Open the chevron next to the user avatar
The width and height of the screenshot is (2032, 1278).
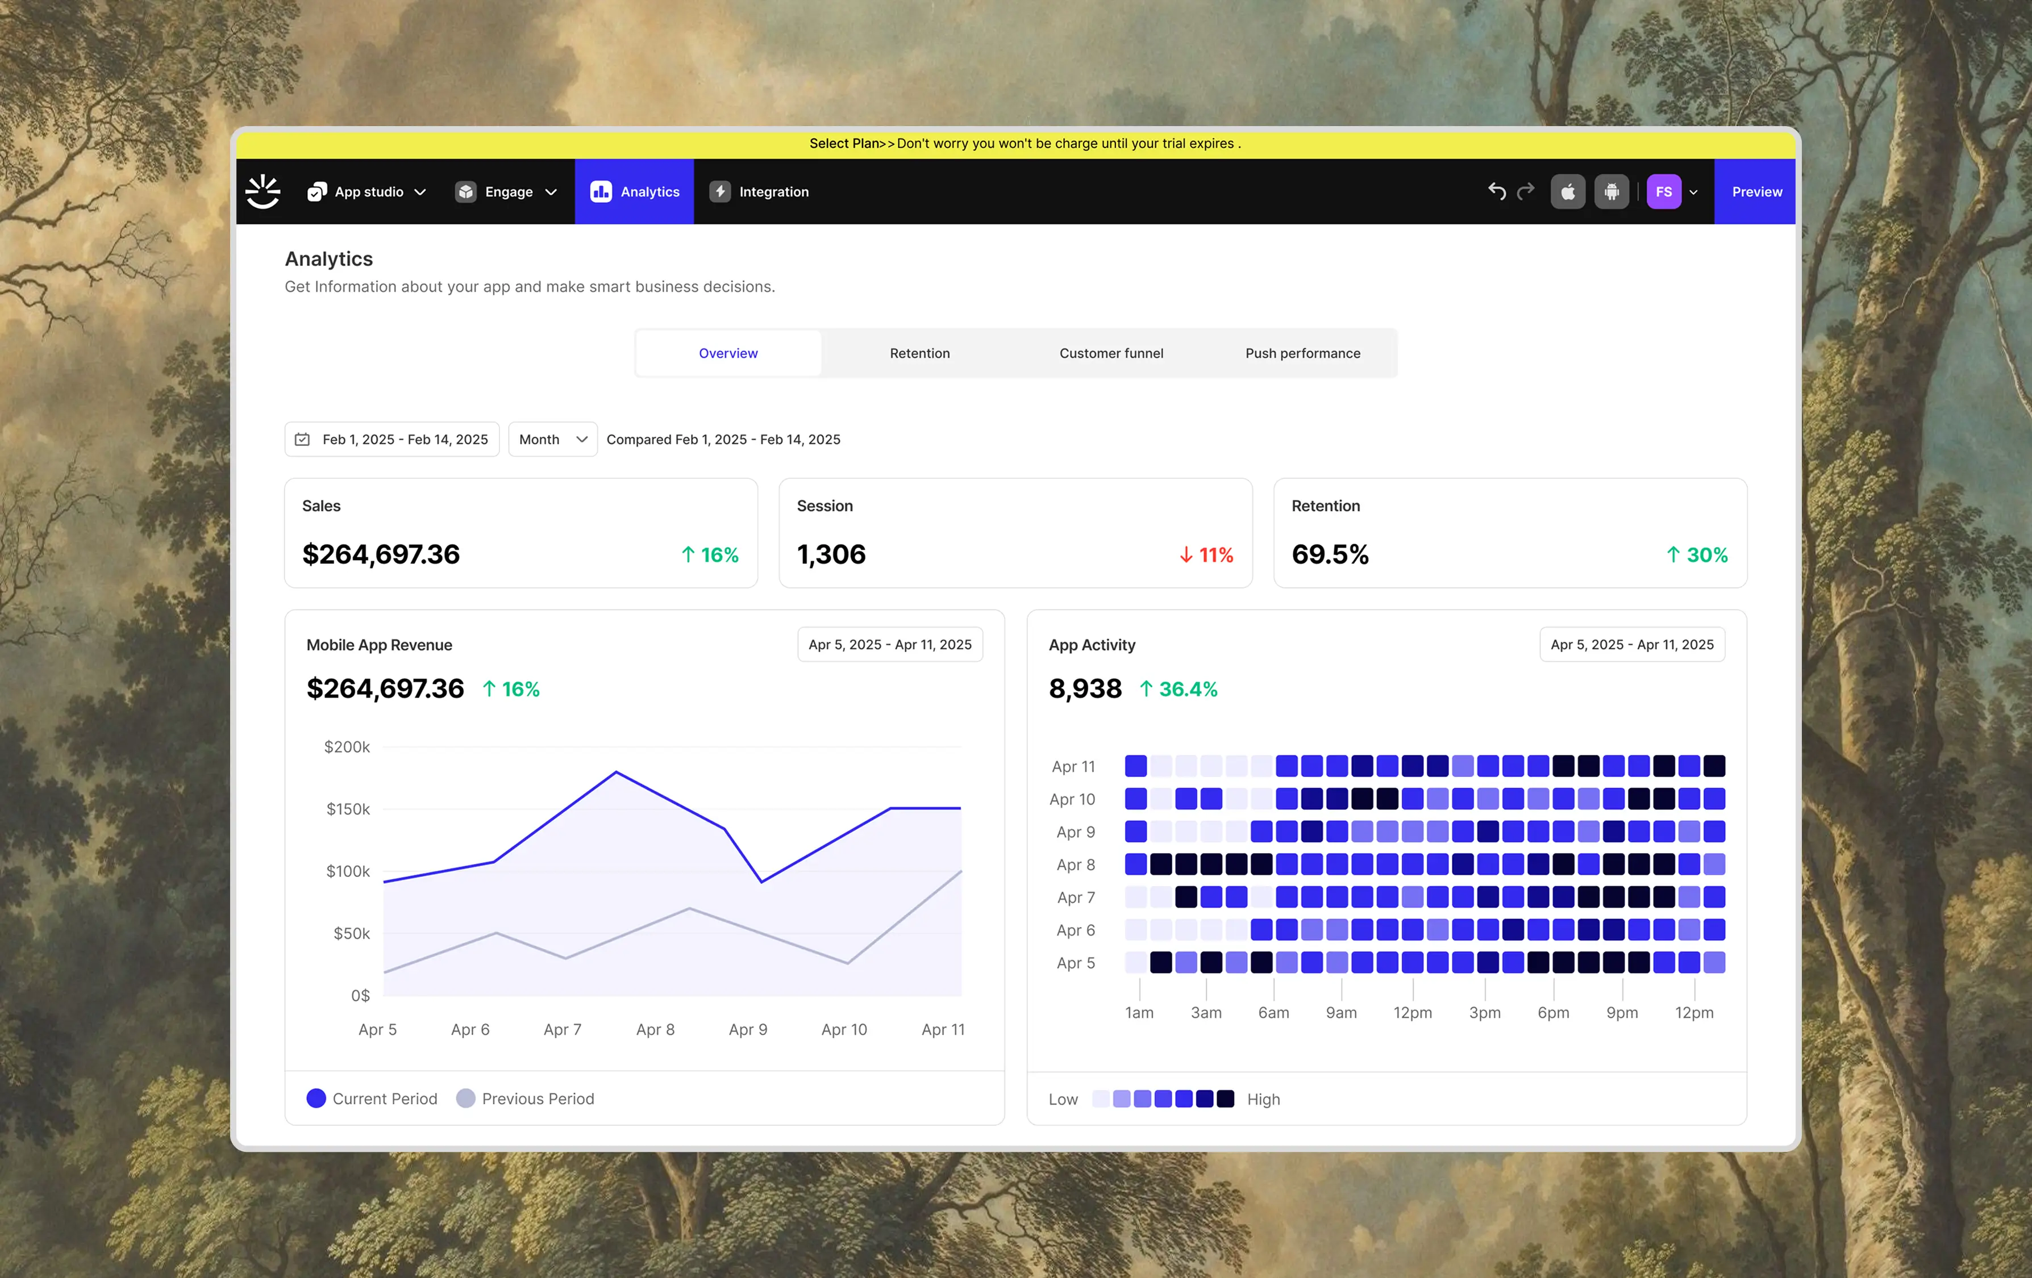point(1693,193)
